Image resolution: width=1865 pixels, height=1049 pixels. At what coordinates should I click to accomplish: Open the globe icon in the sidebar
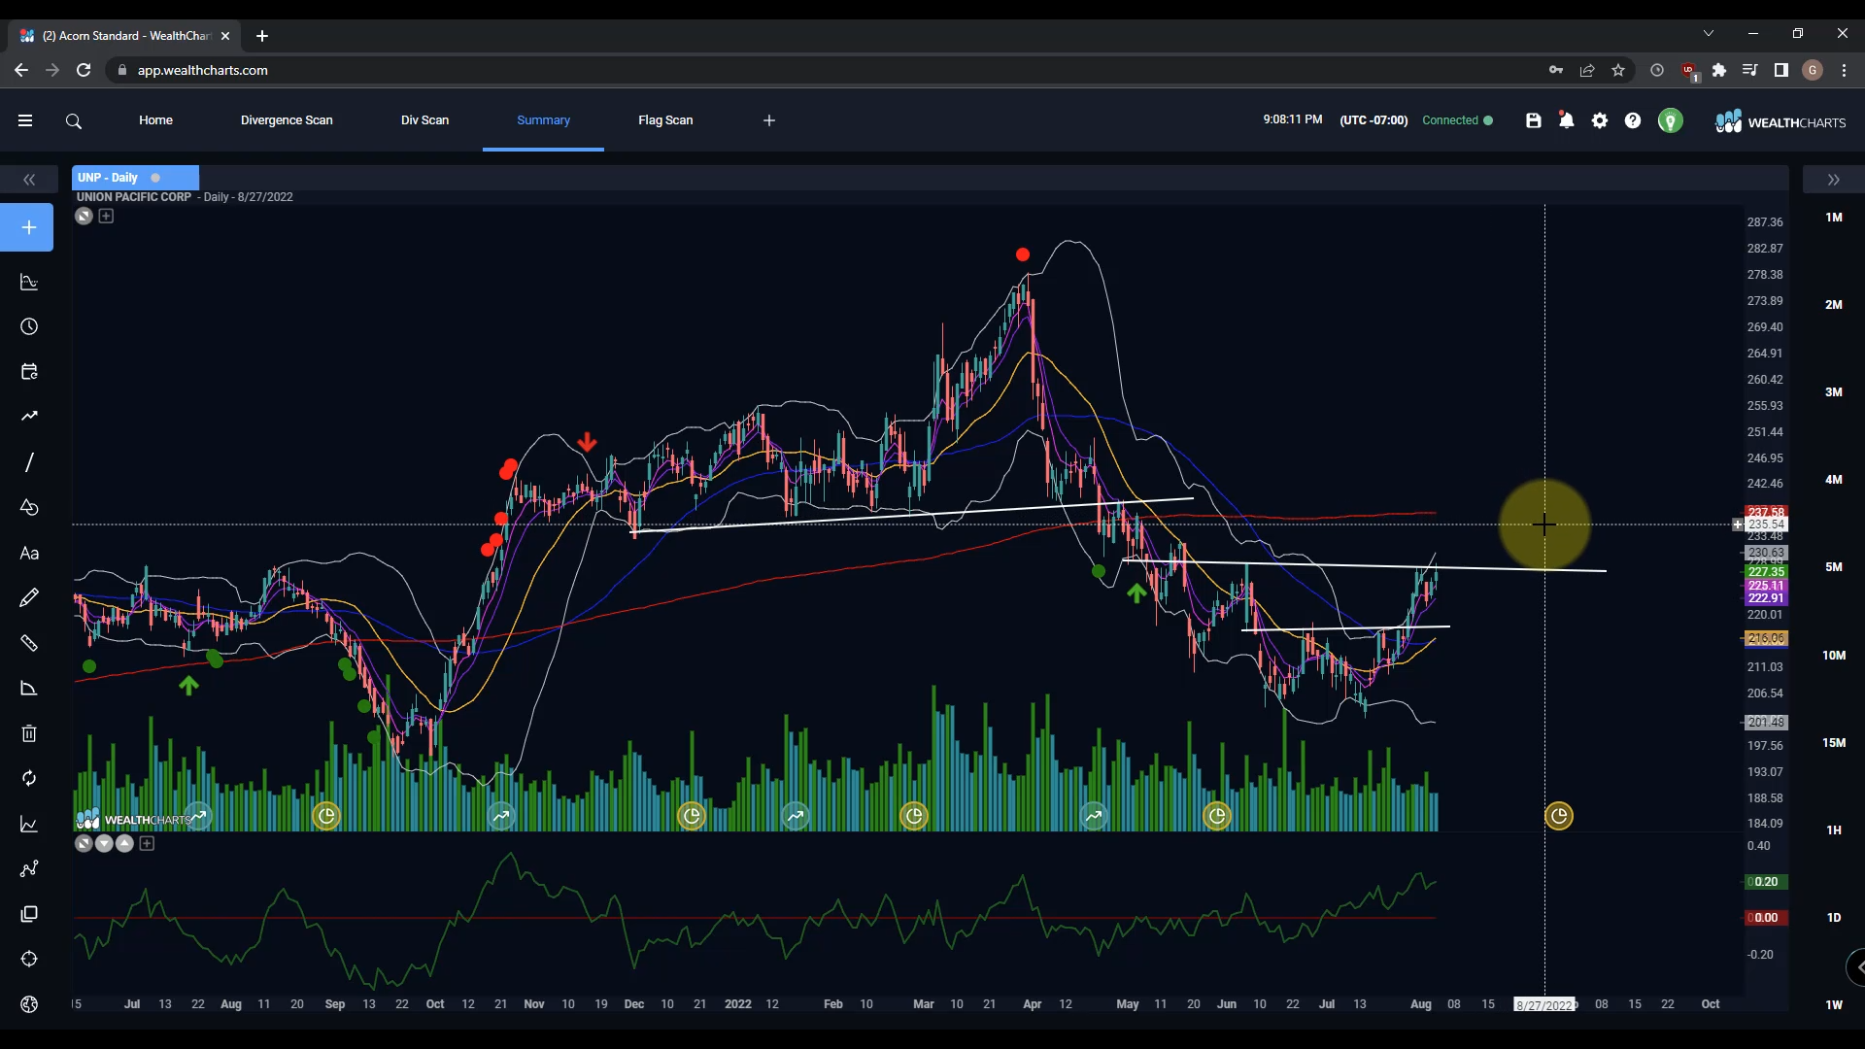[x=29, y=1005]
